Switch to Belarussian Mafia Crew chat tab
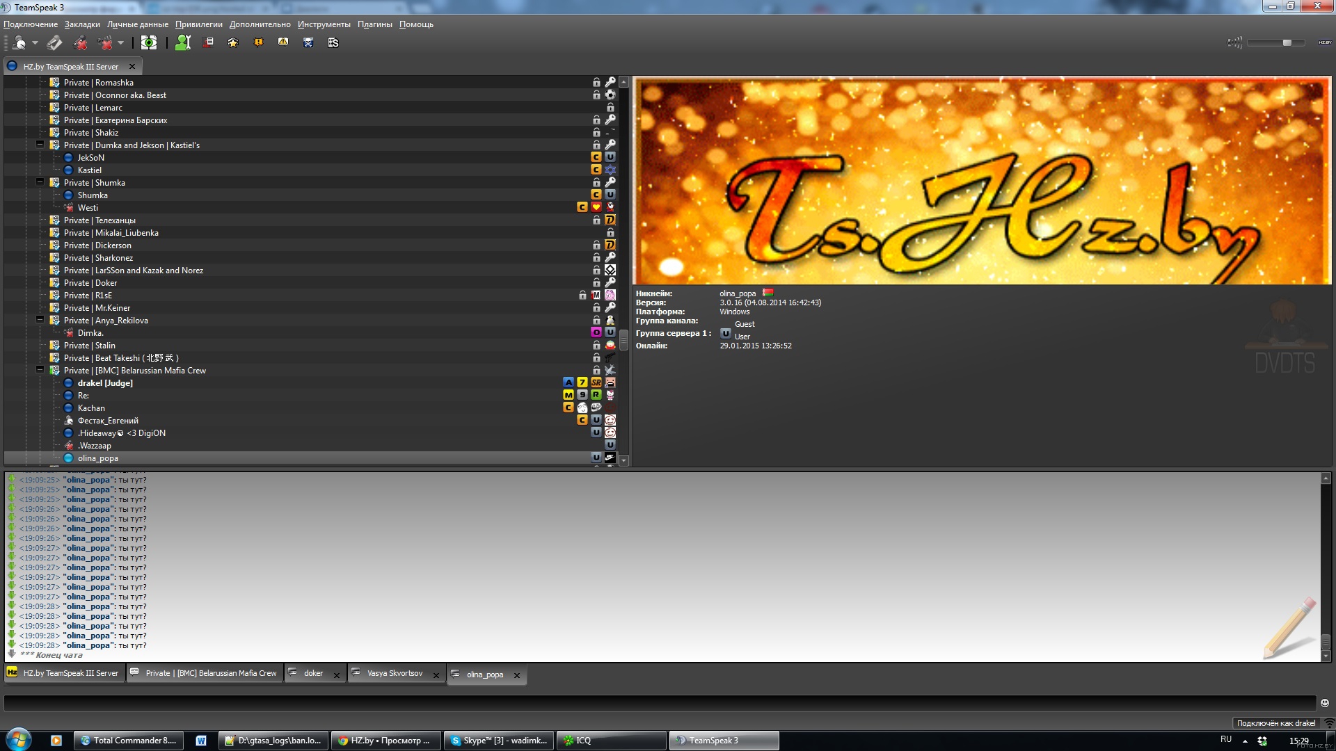1336x751 pixels. coord(205,673)
